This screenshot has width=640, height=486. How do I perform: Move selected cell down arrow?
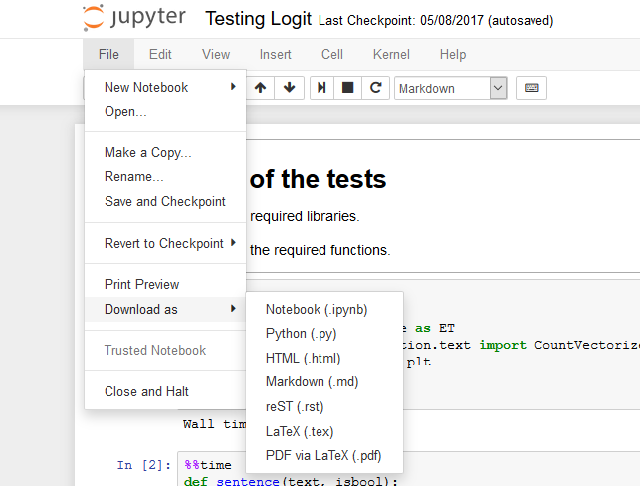click(289, 88)
